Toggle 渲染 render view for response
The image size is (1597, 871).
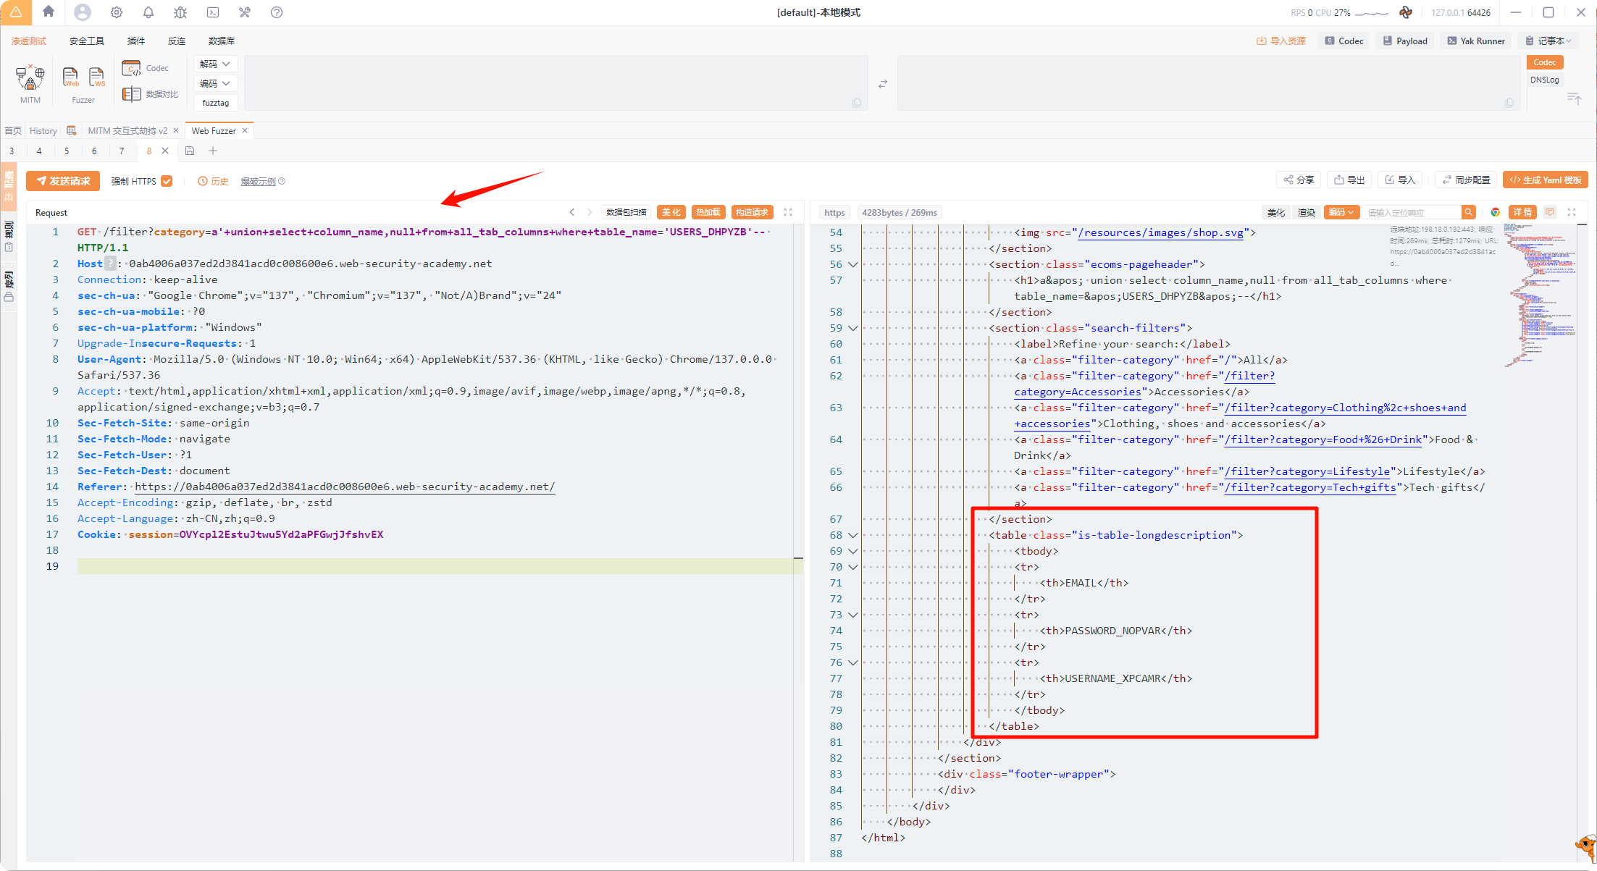(1307, 212)
